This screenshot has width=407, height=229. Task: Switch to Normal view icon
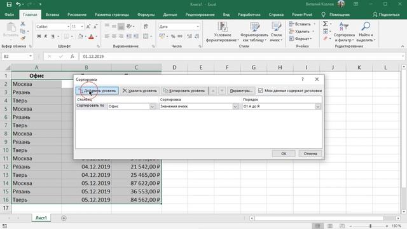pyautogui.click(x=318, y=226)
